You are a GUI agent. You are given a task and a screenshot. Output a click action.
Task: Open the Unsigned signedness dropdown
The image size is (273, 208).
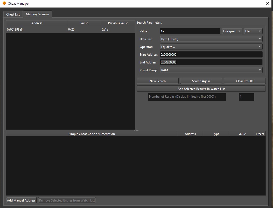pyautogui.click(x=232, y=31)
